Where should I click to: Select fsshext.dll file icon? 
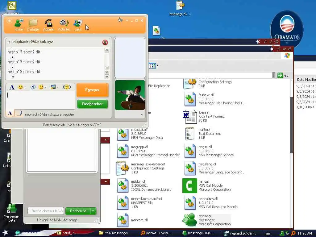coord(190,99)
